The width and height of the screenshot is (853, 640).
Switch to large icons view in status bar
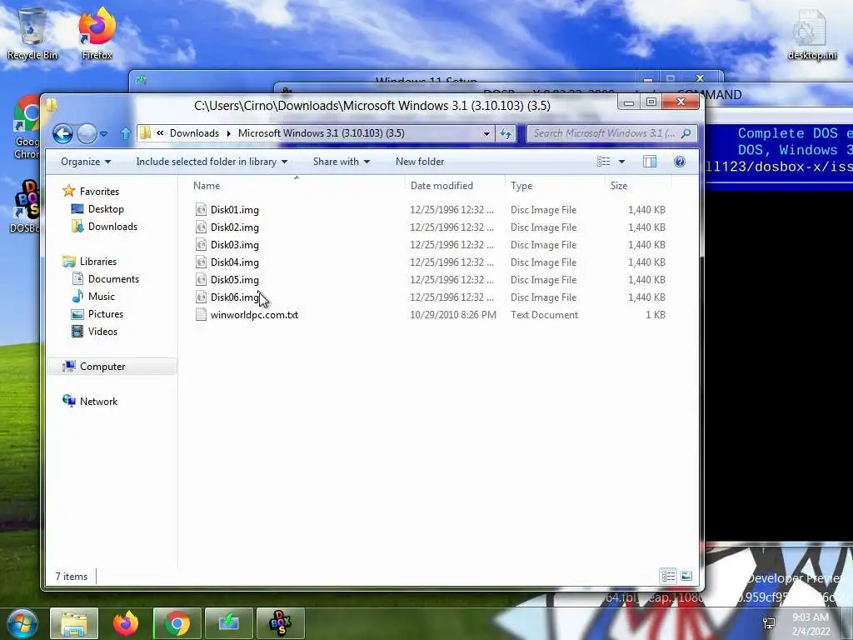pyautogui.click(x=686, y=576)
